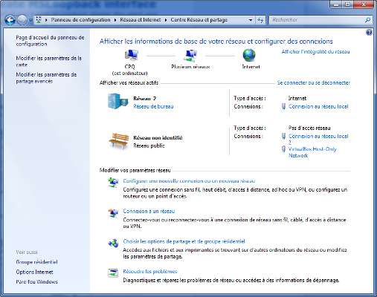Open the VirtualBox Host-Only Network connection

312,152
